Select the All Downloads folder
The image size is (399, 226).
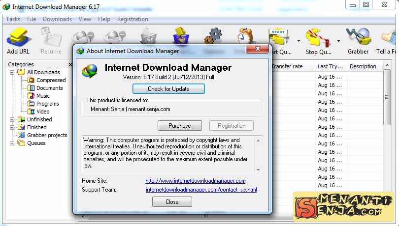[43, 72]
